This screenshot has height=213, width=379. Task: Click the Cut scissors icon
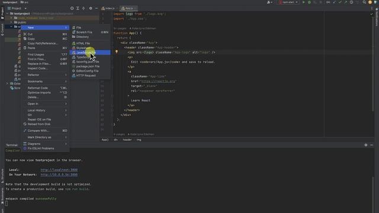(25, 34)
